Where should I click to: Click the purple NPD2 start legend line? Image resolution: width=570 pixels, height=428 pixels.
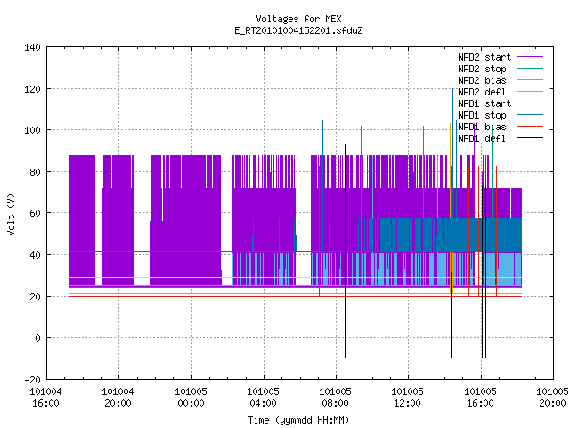[531, 57]
